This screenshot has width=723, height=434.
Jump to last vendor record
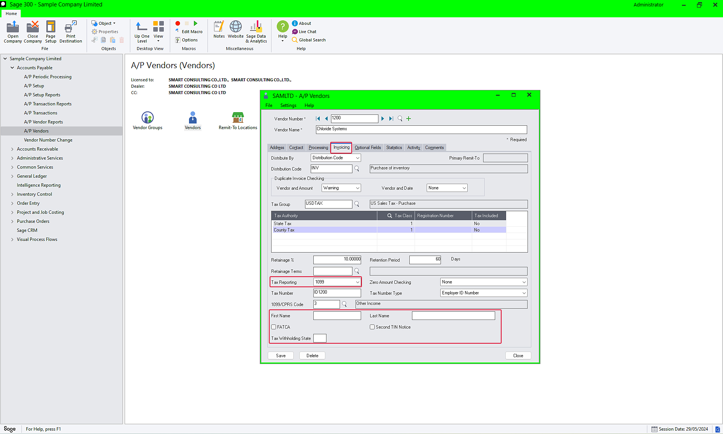[391, 119]
